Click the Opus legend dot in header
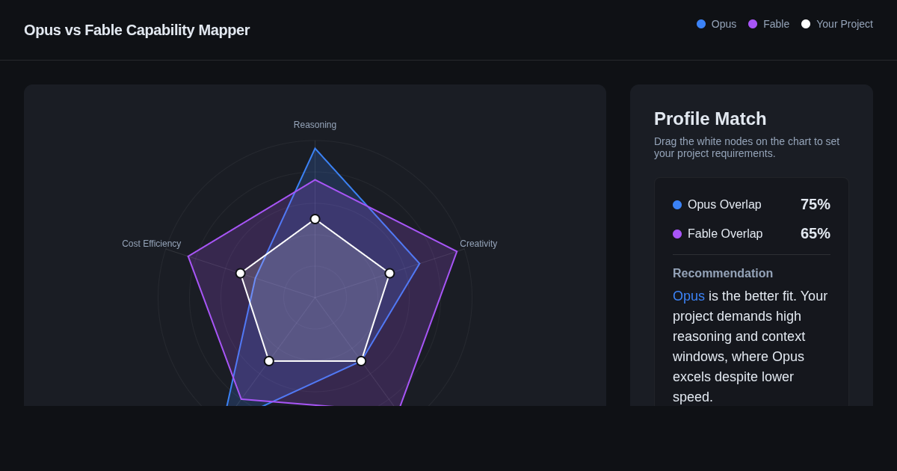897x471 pixels. [x=701, y=24]
